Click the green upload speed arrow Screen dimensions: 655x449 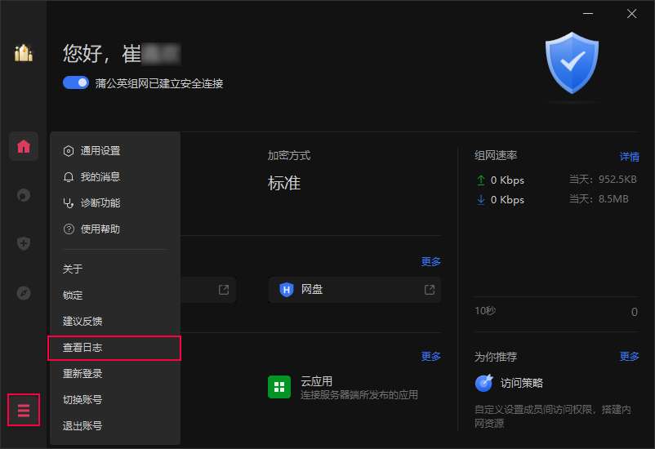coord(481,180)
